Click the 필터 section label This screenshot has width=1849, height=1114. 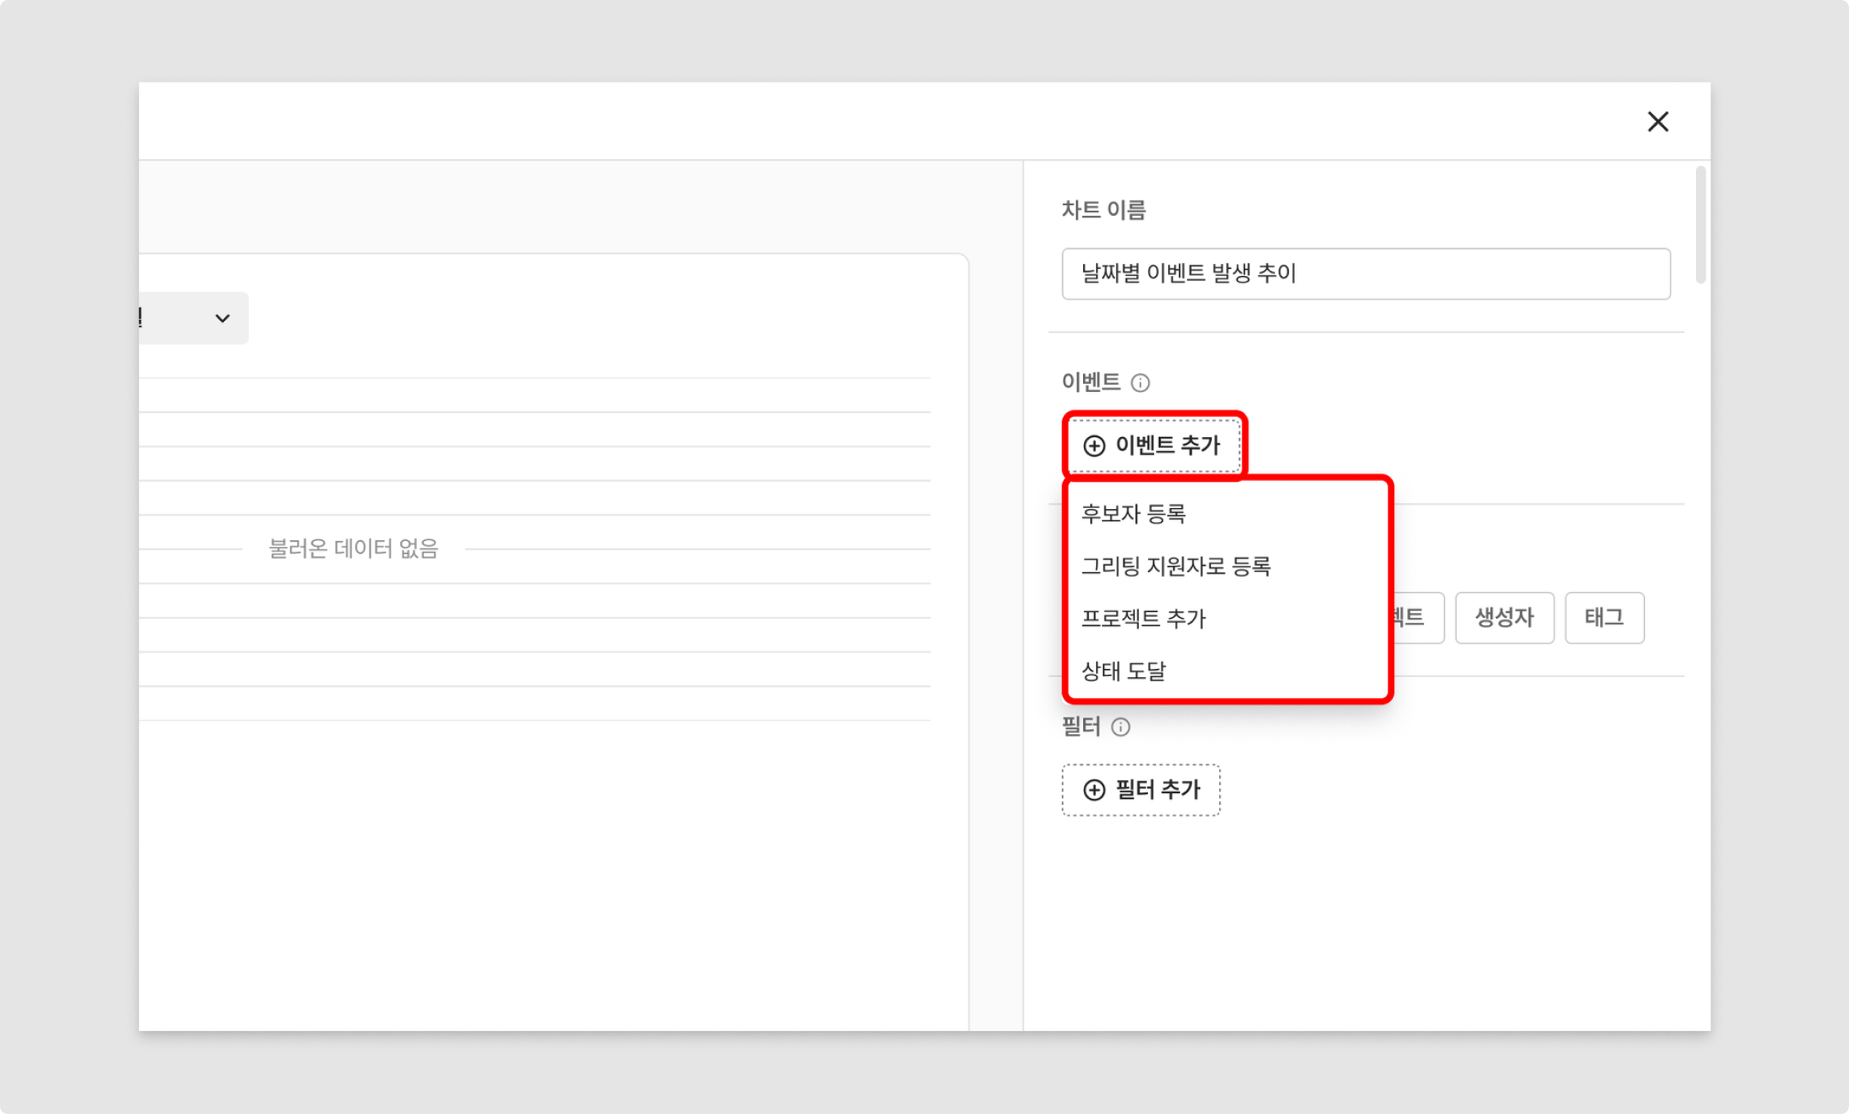pyautogui.click(x=1081, y=727)
